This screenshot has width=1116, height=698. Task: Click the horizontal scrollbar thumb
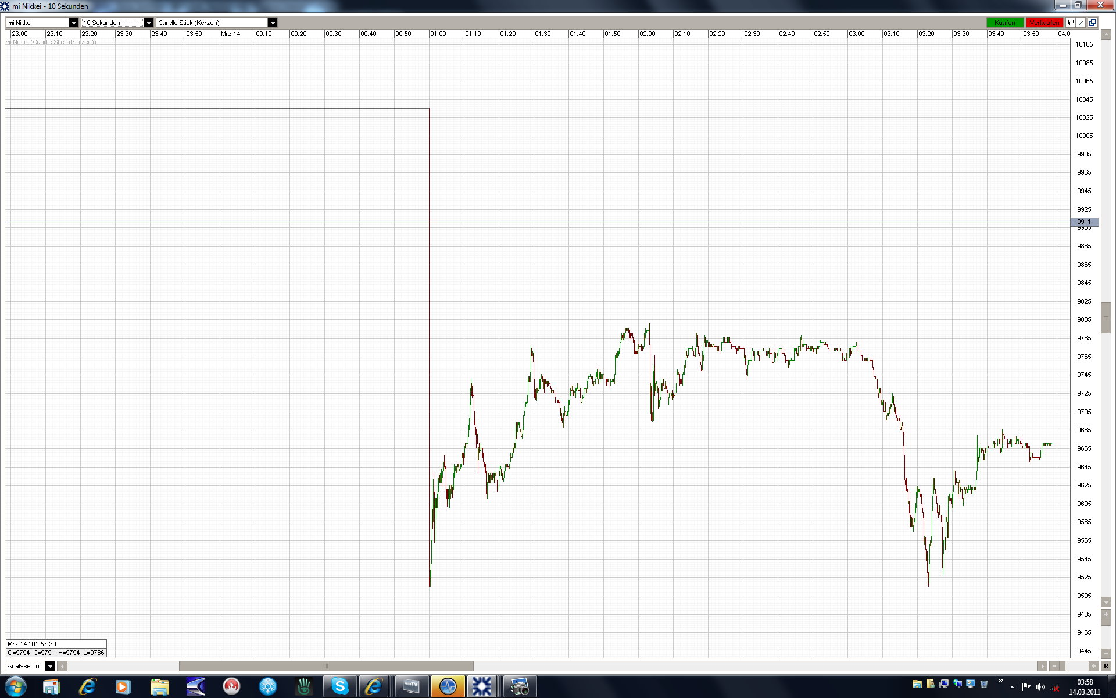coord(325,666)
